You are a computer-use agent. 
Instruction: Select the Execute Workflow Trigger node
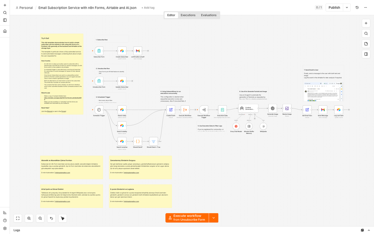[x=204, y=110]
